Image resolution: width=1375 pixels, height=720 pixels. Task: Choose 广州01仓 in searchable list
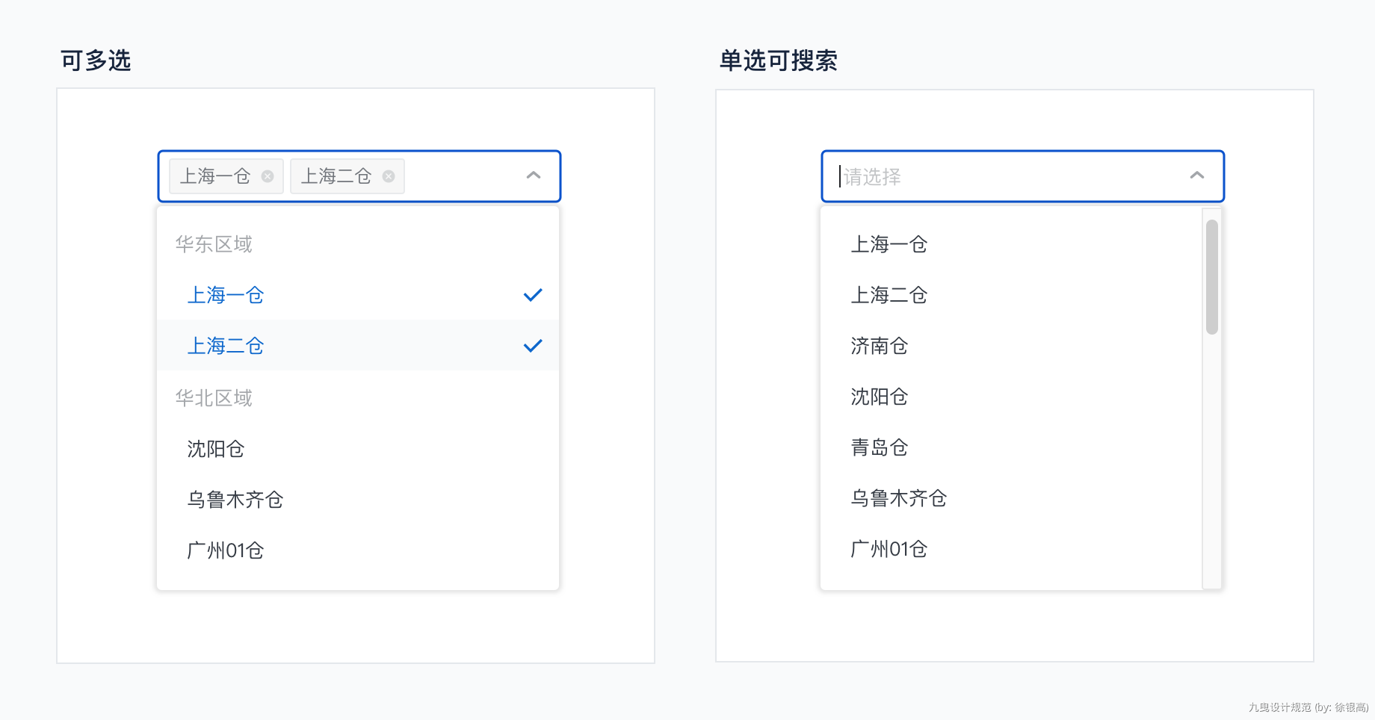pyautogui.click(x=1011, y=549)
